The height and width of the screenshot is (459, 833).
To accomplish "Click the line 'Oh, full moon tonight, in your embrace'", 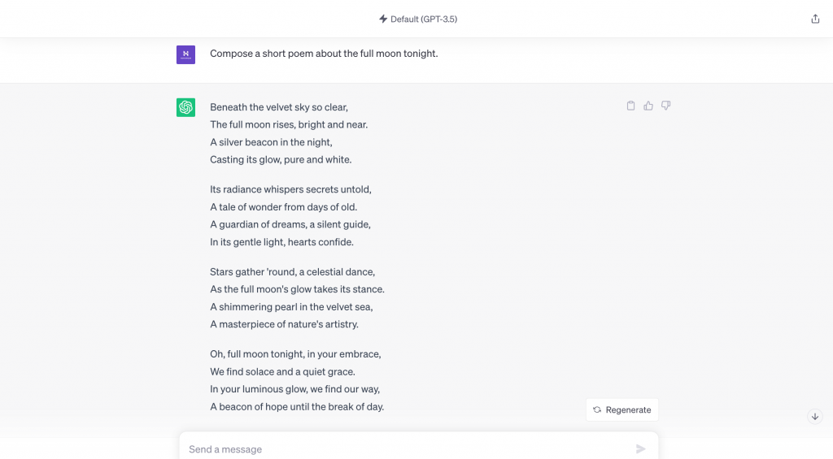I will pyautogui.click(x=295, y=354).
